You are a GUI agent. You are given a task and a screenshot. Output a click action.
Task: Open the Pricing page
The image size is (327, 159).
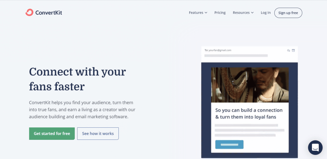pos(220,13)
